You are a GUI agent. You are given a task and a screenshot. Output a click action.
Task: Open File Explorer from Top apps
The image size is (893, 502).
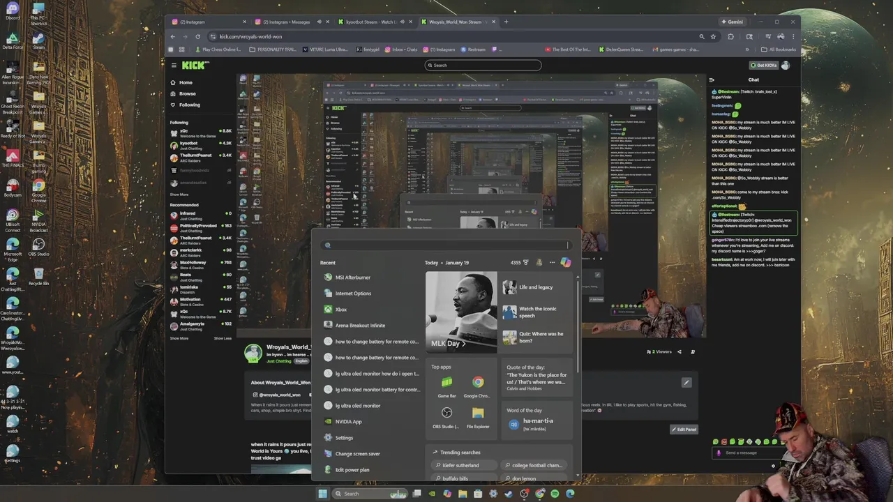(x=478, y=418)
